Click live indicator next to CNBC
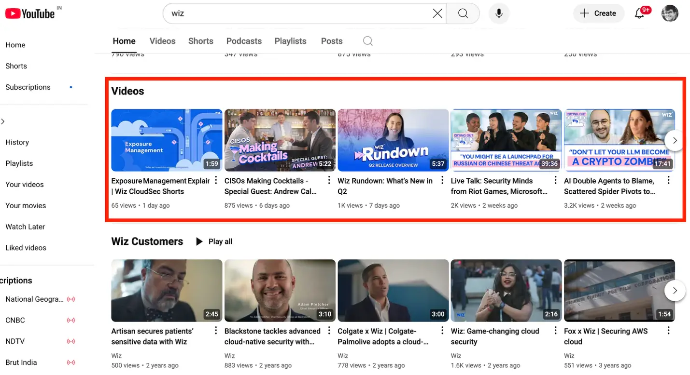This screenshot has width=690, height=375. coord(71,321)
